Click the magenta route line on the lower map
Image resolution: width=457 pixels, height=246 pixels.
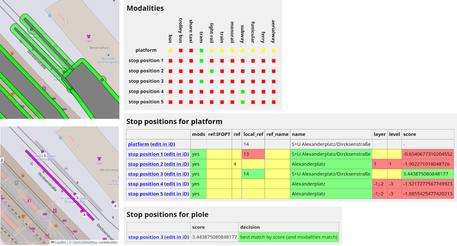click(60, 182)
